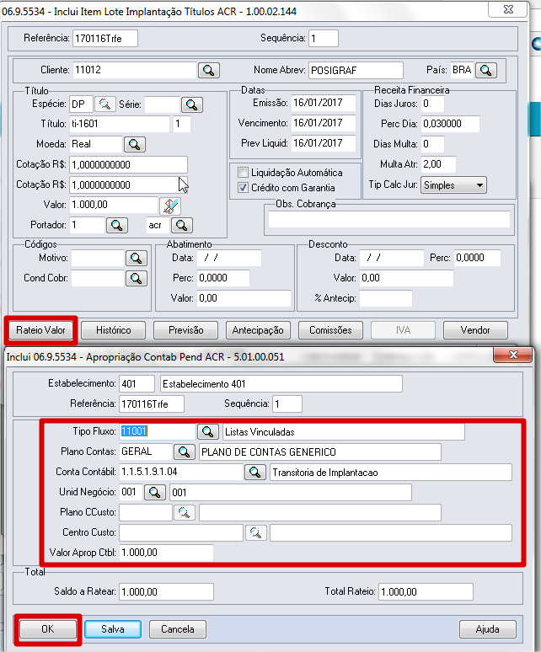Open the Série search magnifier

[x=191, y=104]
